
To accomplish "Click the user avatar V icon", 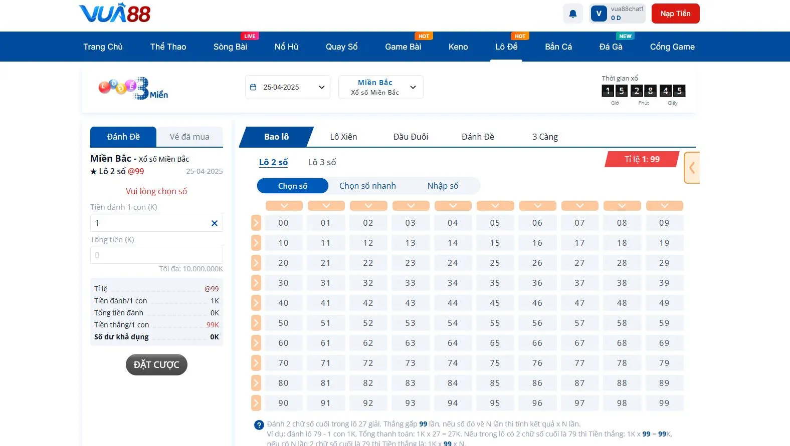I will point(599,14).
